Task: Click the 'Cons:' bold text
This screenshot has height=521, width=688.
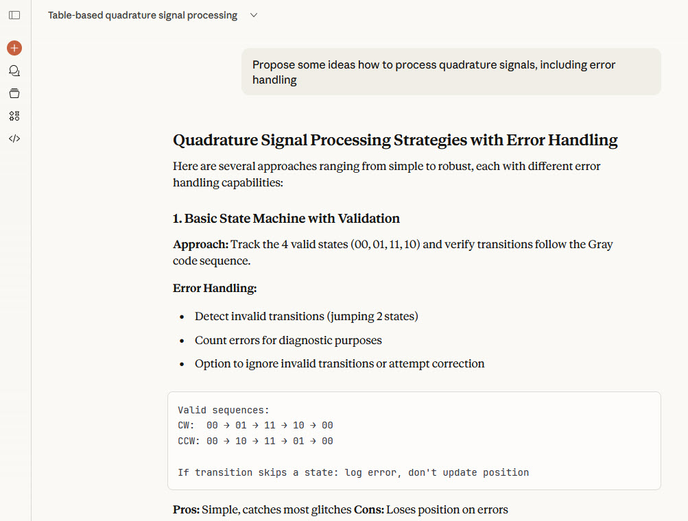Action: click(368, 510)
